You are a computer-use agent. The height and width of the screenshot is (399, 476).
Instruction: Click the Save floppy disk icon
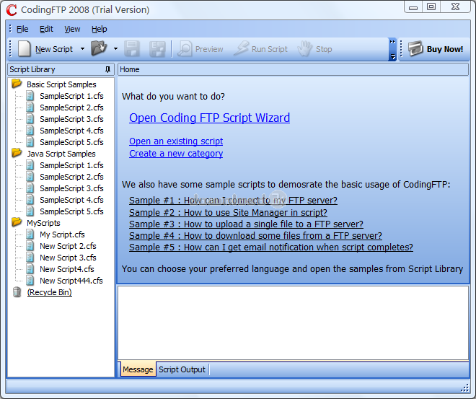point(132,49)
